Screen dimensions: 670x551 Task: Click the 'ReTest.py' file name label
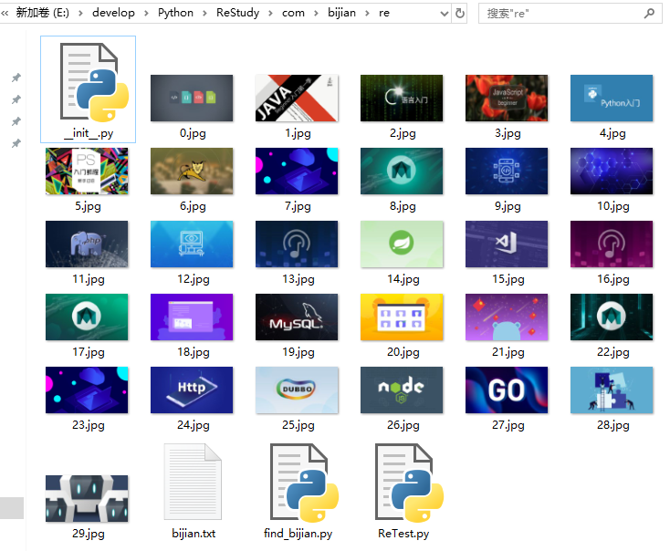click(403, 534)
